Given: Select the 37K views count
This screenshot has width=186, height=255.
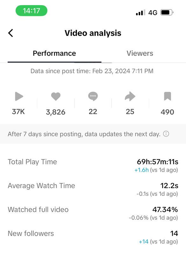Looking at the screenshot, I should [x=18, y=112].
